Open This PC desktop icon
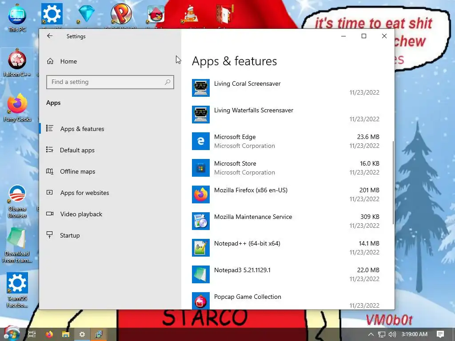Screen dimensions: 455x341 click(x=17, y=18)
